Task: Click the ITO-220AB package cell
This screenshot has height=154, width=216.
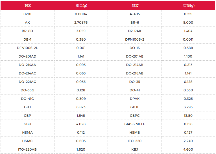Action: click(x=27, y=149)
